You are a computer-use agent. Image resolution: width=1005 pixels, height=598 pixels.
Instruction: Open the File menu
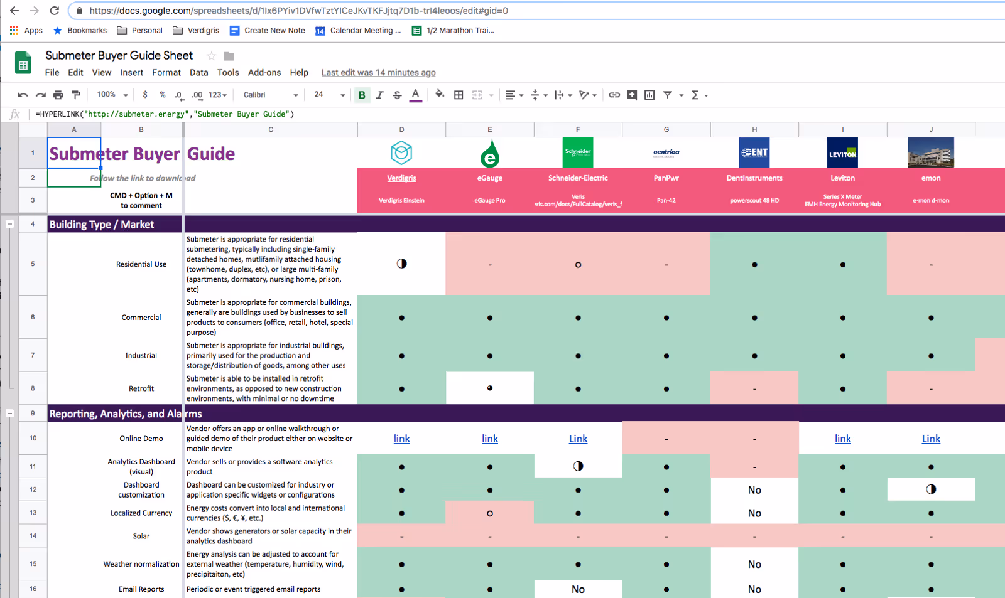(x=52, y=73)
